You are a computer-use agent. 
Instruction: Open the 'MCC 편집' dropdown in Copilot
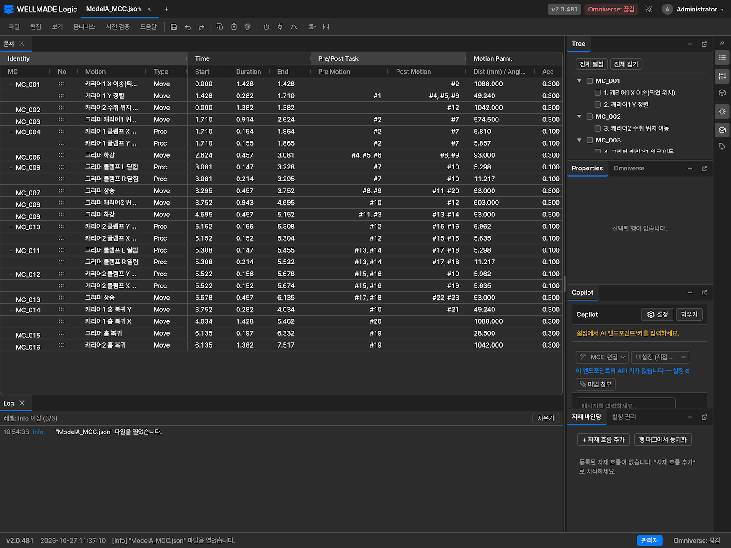coord(602,357)
